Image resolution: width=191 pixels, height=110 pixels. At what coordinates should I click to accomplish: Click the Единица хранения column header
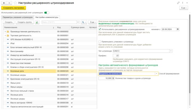pos(79,27)
